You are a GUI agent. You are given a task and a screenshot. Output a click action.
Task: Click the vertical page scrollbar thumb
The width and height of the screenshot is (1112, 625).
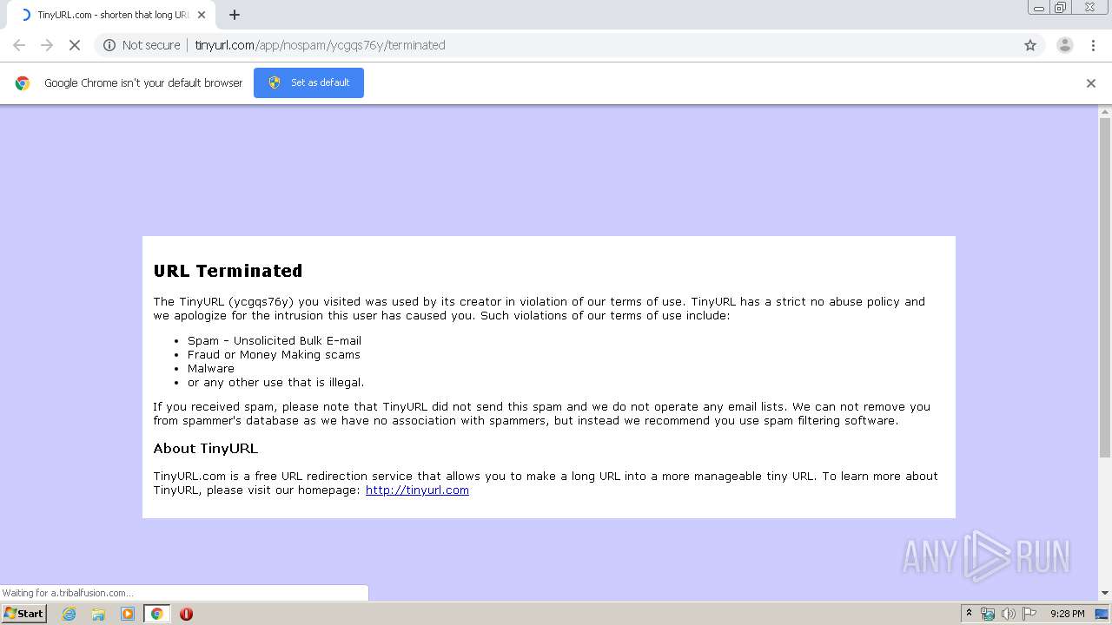(x=1105, y=286)
